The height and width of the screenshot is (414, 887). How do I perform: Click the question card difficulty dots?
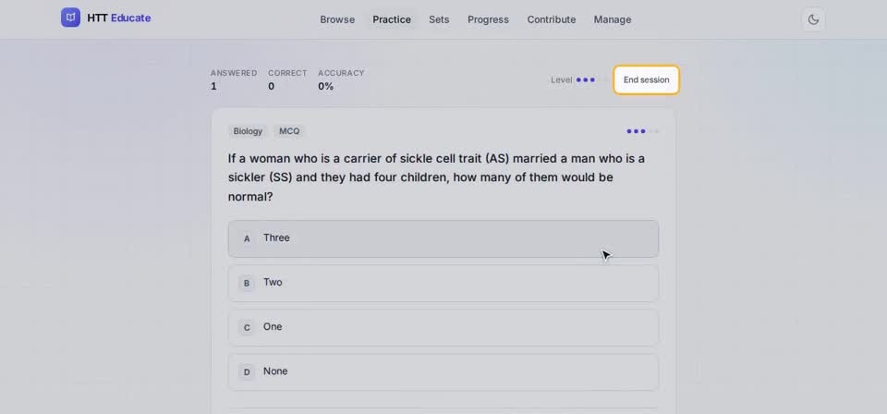[x=642, y=131]
